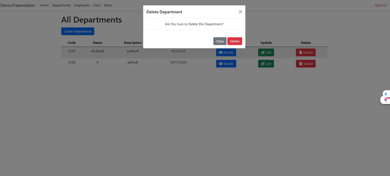390x176 pixels.
Task: Confirm deletion with the red Delete button in dialog
Action: [x=235, y=41]
